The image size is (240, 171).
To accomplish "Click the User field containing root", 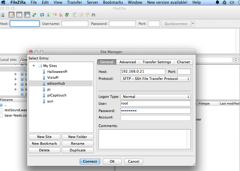I will click(156, 103).
